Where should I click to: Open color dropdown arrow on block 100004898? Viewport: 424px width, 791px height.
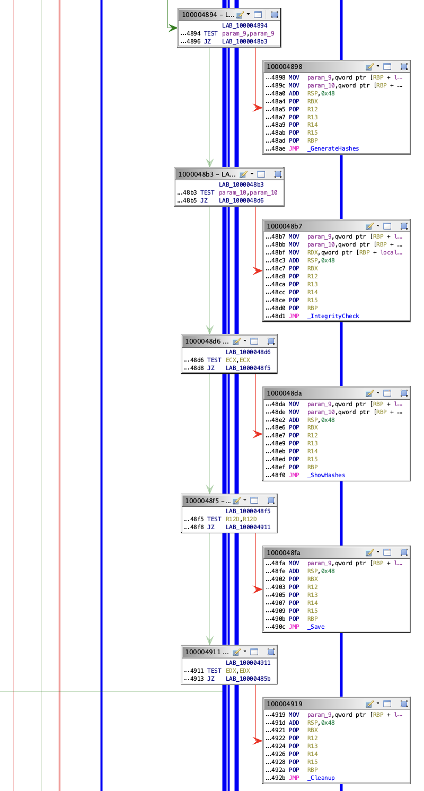point(378,67)
